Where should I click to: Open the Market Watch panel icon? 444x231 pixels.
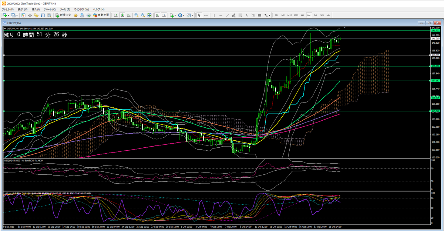tap(23, 15)
